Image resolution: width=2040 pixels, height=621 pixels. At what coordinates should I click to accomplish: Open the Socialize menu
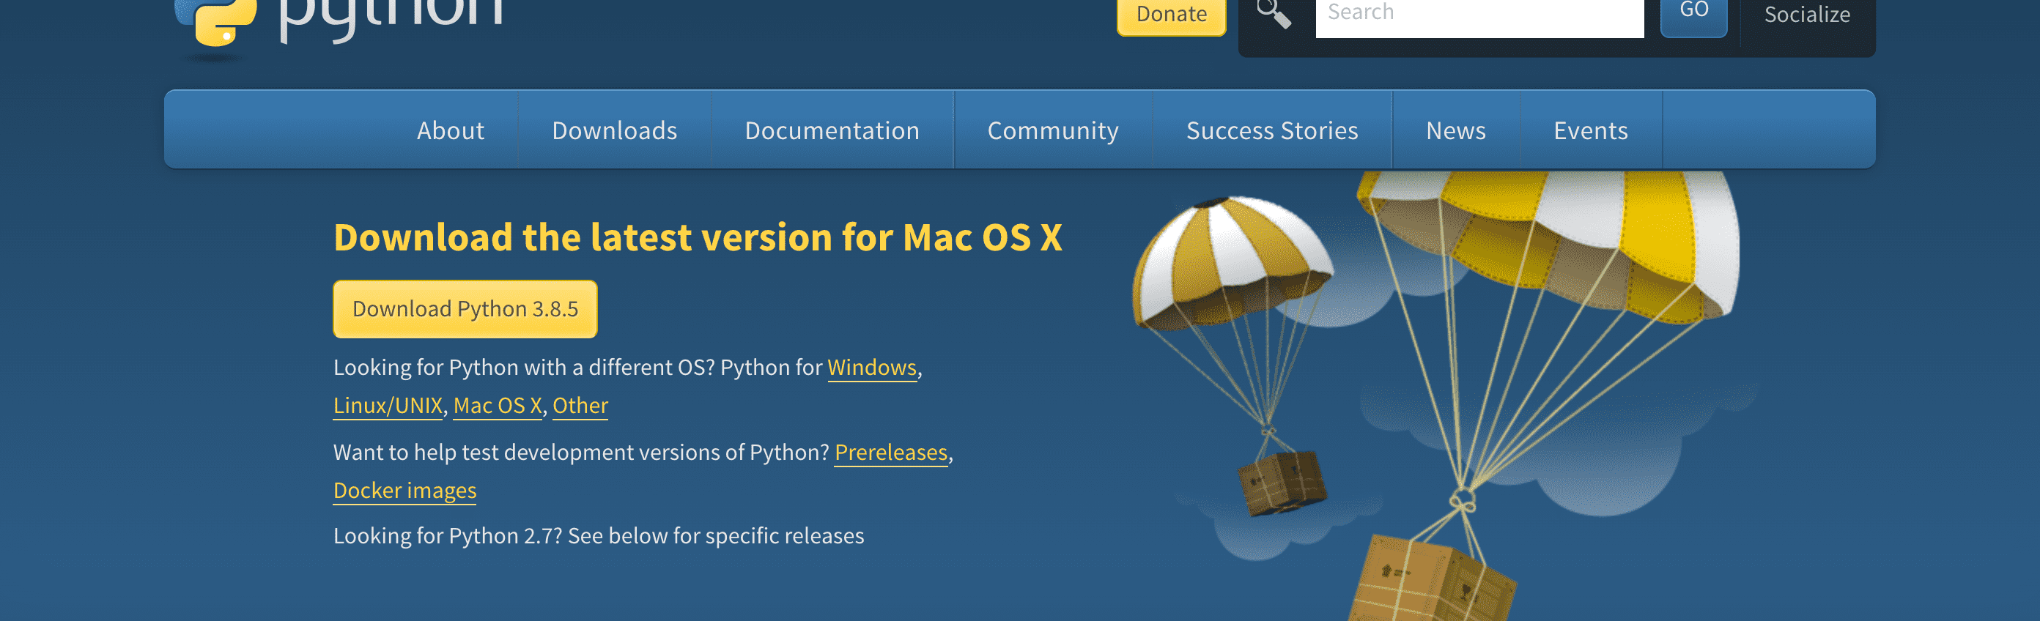click(1807, 15)
